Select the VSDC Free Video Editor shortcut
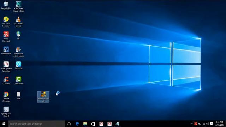The width and height of the screenshot is (226, 127). pyautogui.click(x=18, y=7)
